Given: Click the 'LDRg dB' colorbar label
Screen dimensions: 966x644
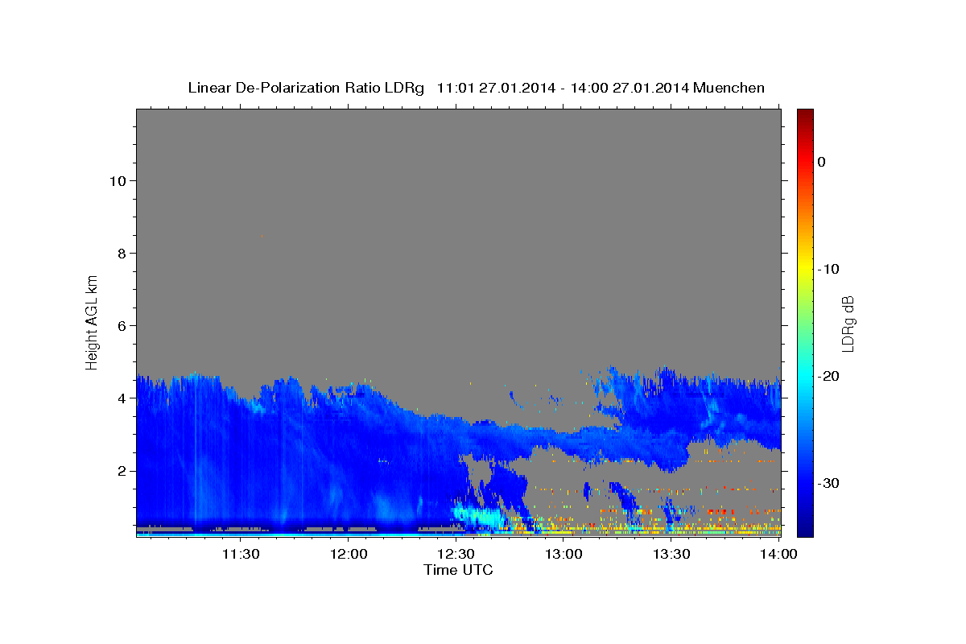Looking at the screenshot, I should point(848,324).
